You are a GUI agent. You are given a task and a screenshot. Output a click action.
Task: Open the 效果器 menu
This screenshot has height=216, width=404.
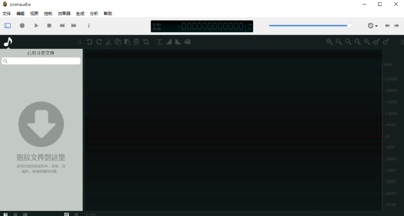[64, 13]
